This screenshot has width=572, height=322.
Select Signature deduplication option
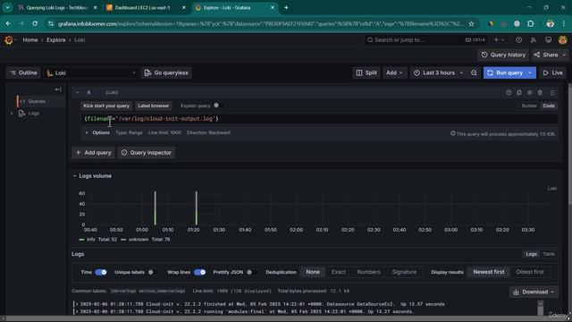pos(404,272)
